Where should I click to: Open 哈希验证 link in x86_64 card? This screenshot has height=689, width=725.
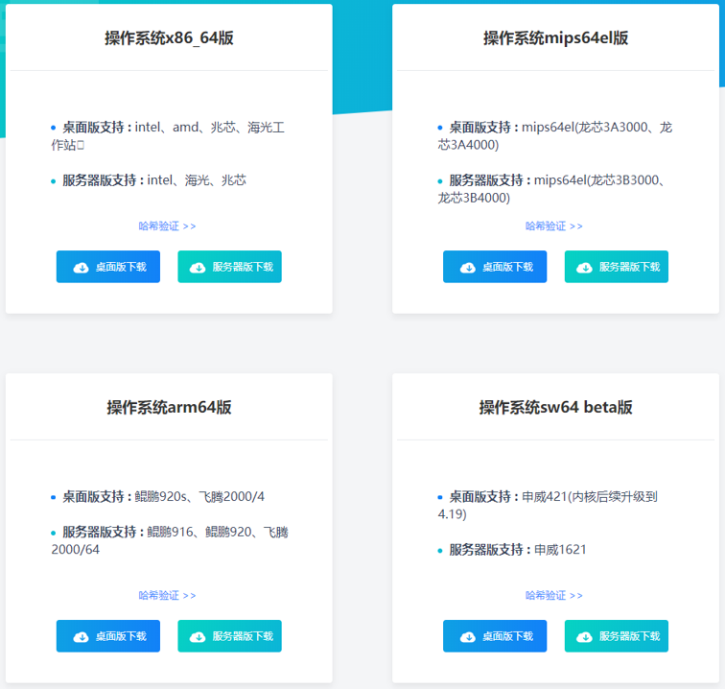(167, 226)
